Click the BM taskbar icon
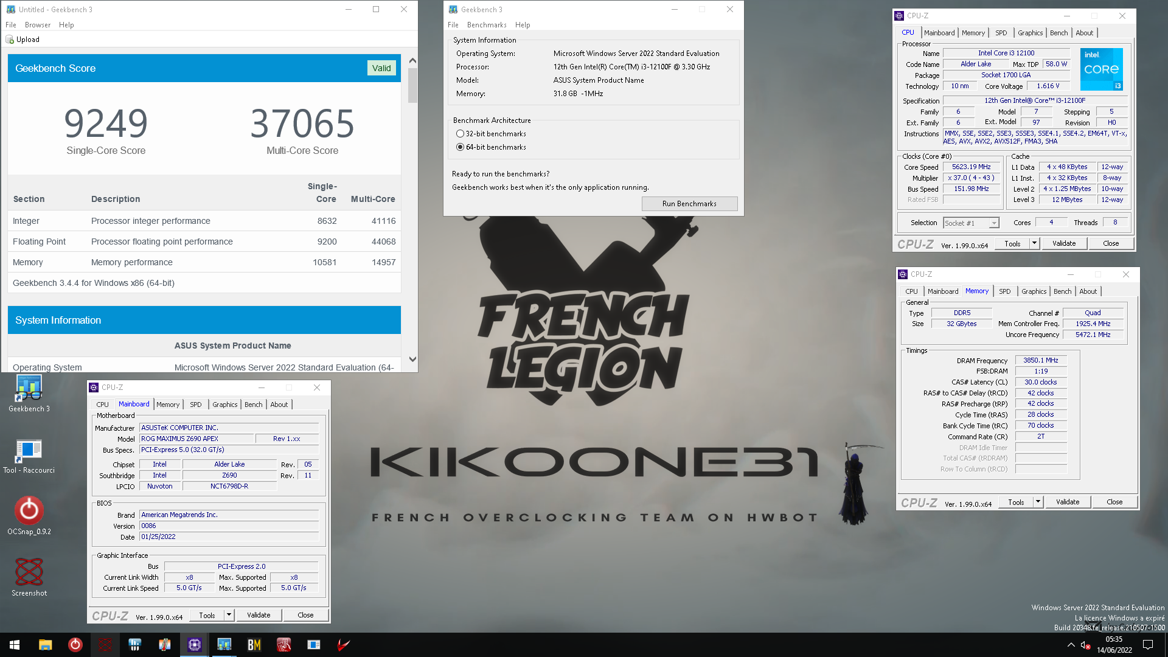The height and width of the screenshot is (657, 1168). tap(254, 645)
